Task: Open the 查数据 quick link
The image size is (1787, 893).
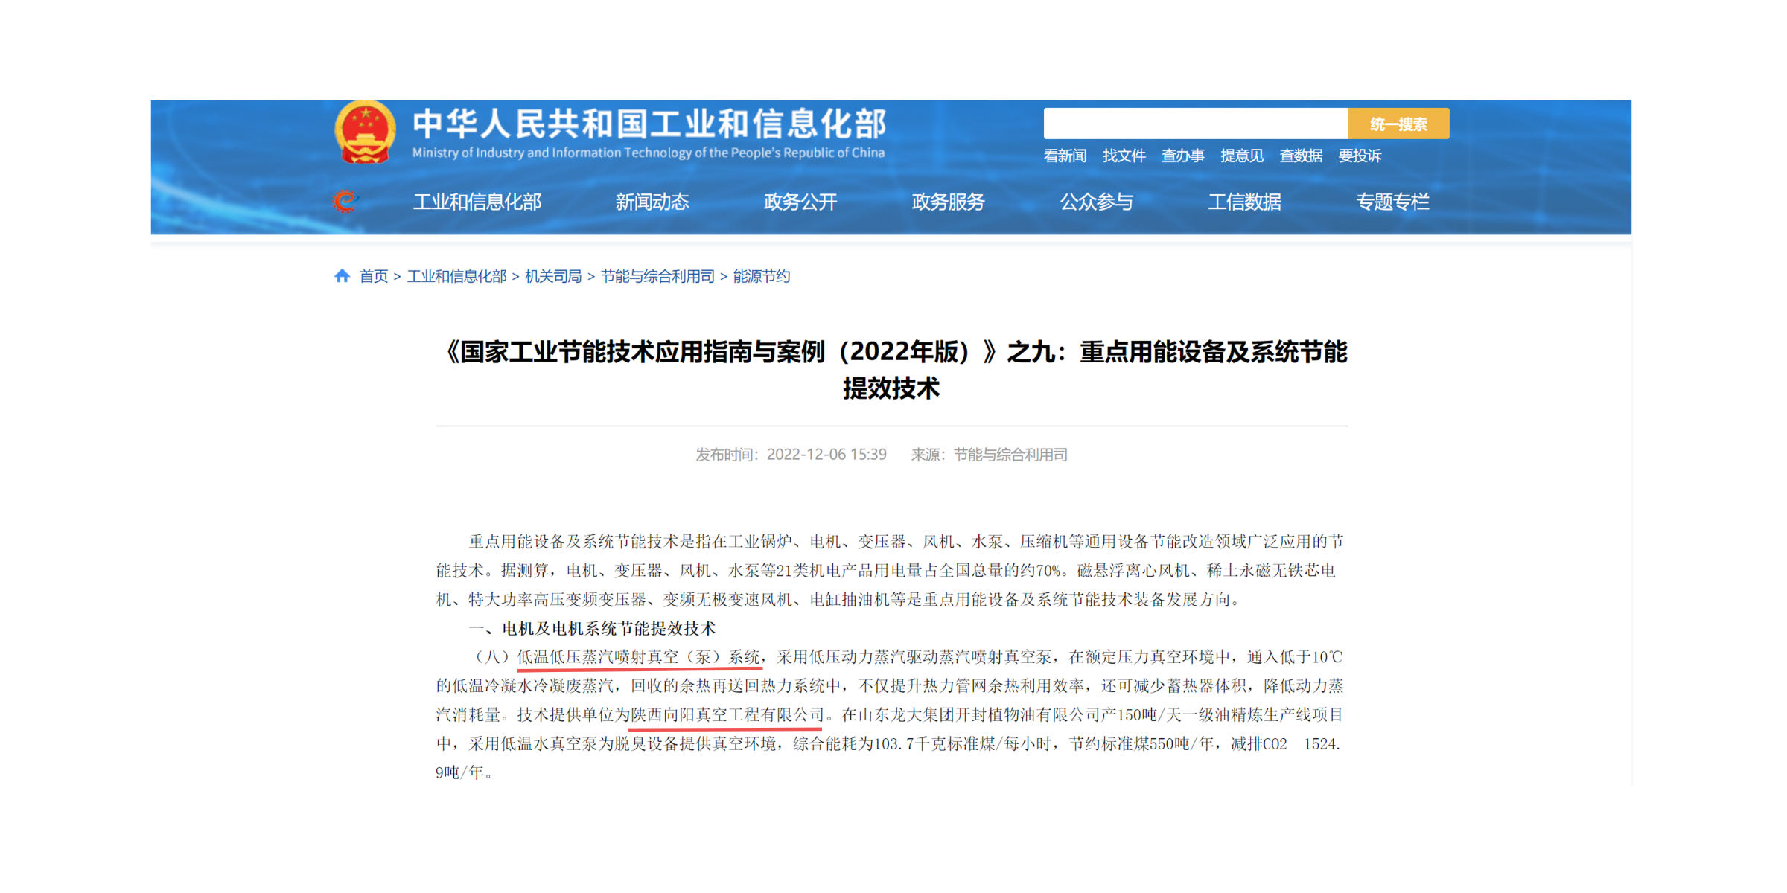Action: (1301, 156)
